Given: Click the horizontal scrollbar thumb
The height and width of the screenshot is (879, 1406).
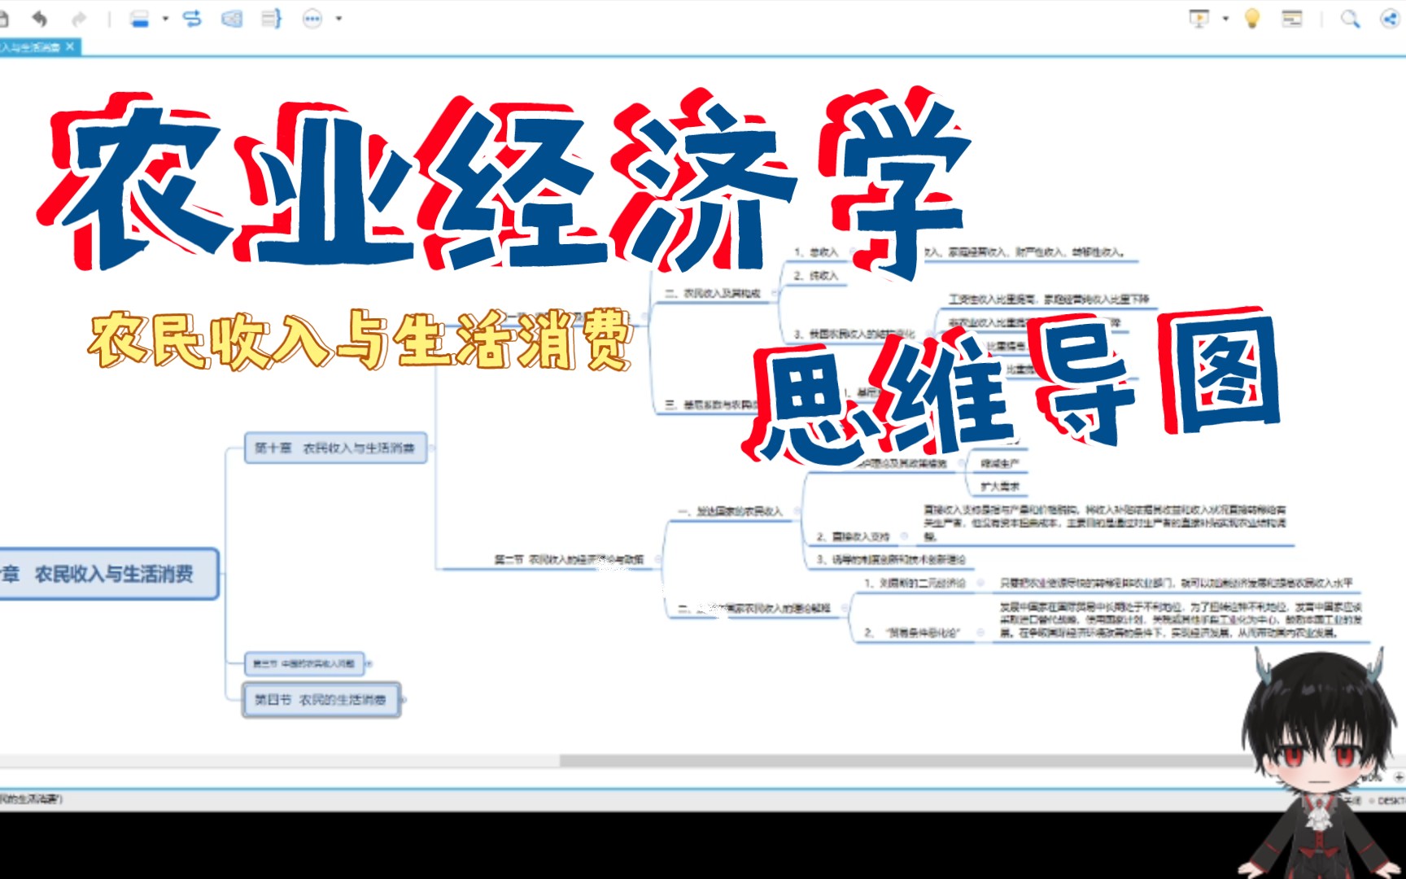Looking at the screenshot, I should tap(907, 760).
